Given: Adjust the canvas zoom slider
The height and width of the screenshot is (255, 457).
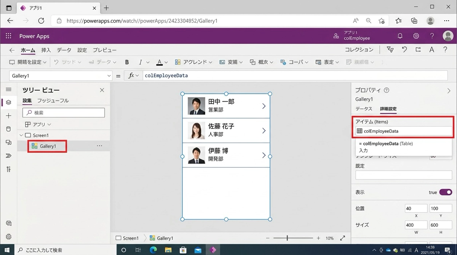Looking at the screenshot, I should pyautogui.click(x=287, y=238).
